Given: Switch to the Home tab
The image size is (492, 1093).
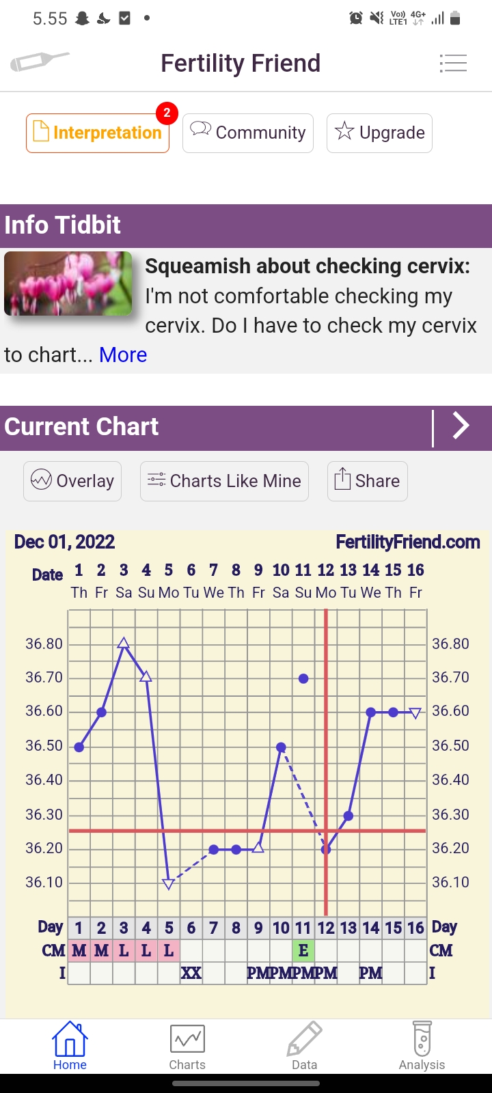Looking at the screenshot, I should (x=70, y=1046).
